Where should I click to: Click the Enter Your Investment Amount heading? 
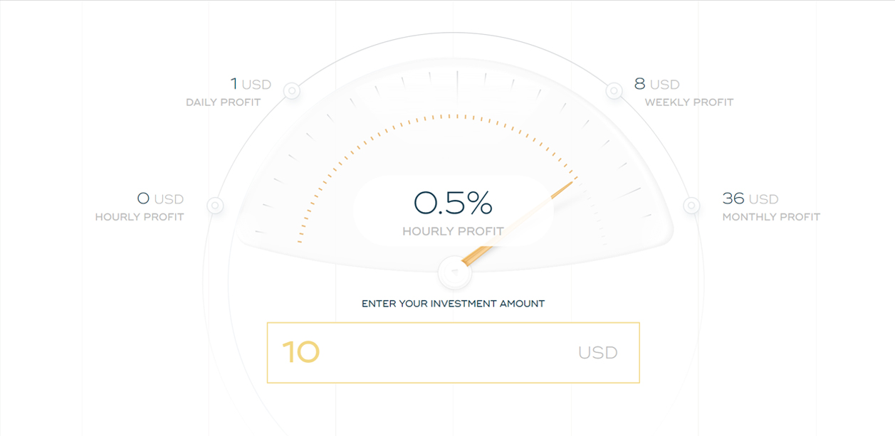454,304
